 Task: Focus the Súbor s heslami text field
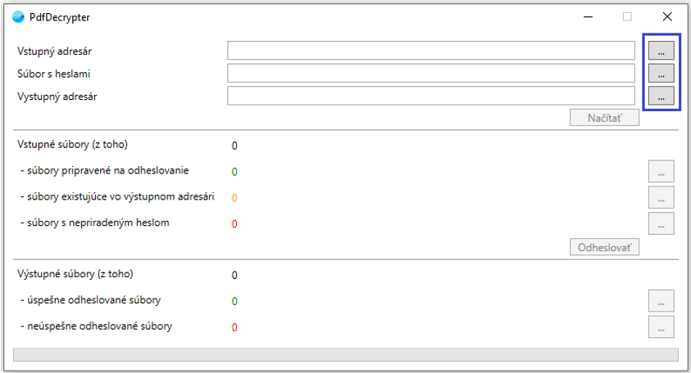tap(431, 74)
